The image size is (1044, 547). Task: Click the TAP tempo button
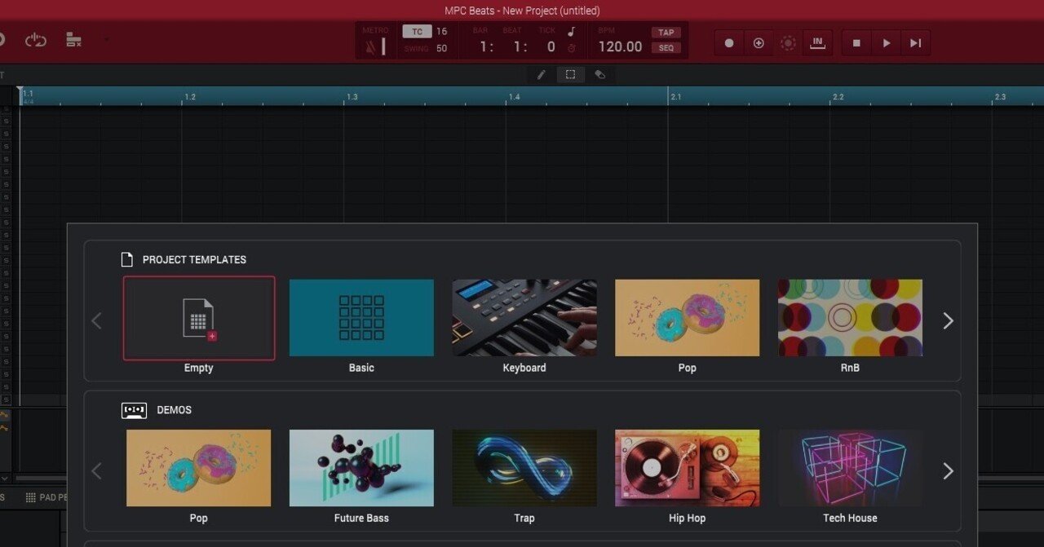(666, 33)
